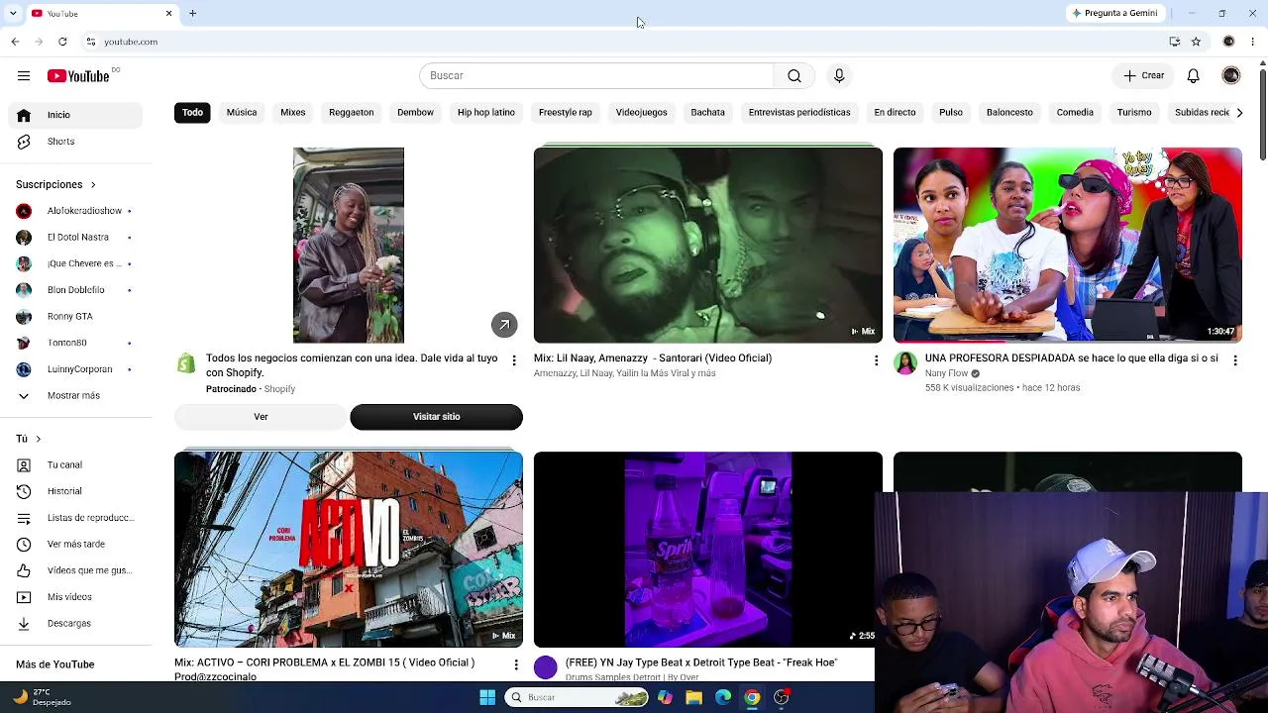This screenshot has width=1268, height=713.
Task: Open the ACTIVO mix thumbnail
Action: tap(349, 550)
